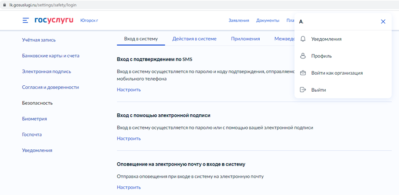Image resolution: width=399 pixels, height=195 pixels.
Task: Click the Профиль person icon
Action: (x=303, y=56)
